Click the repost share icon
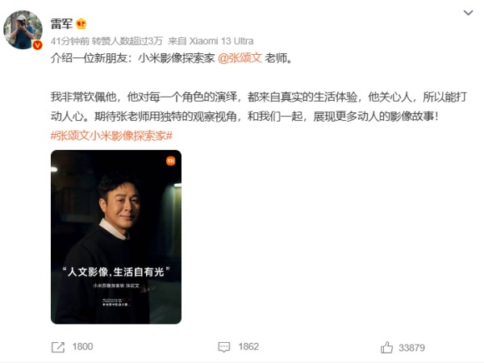Screen dimensions: 484x363 click(58, 347)
